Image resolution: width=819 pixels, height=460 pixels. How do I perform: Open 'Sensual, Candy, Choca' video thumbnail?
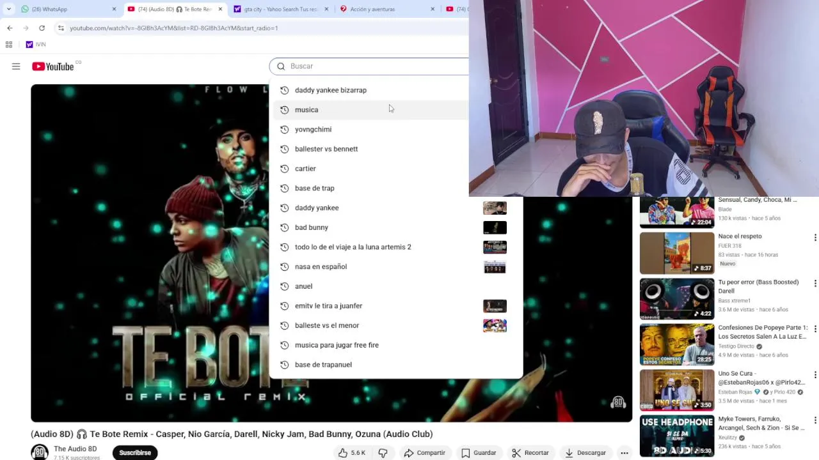[x=677, y=212]
